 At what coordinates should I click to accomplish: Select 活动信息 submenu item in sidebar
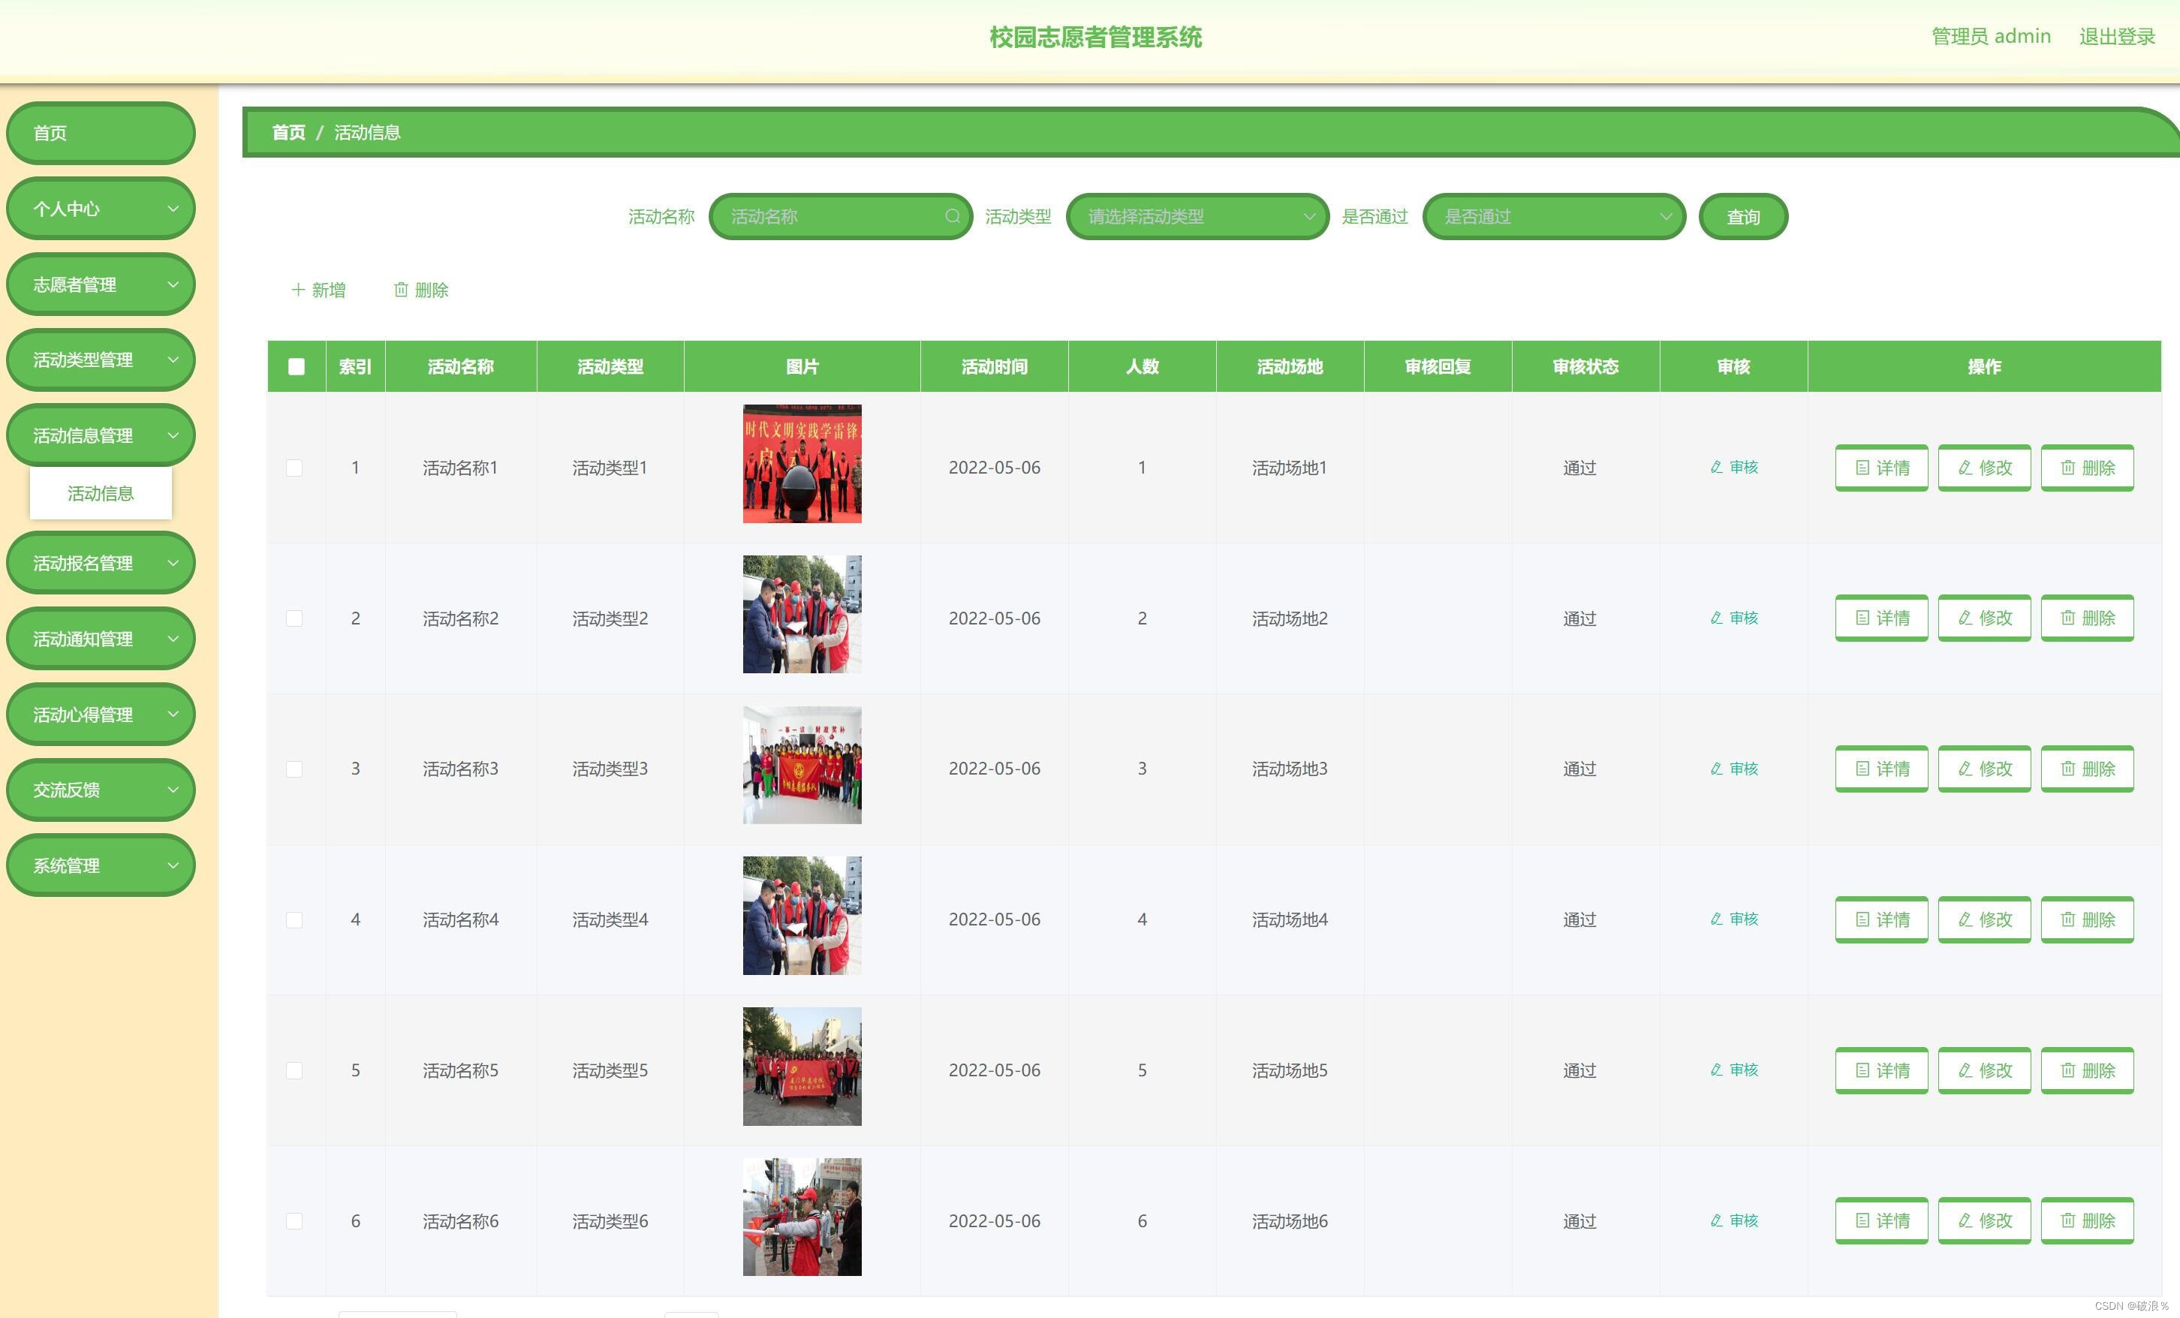pyautogui.click(x=101, y=494)
